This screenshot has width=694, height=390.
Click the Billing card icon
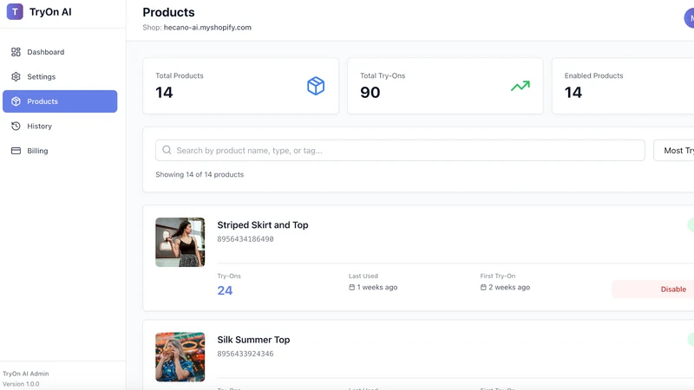[16, 151]
